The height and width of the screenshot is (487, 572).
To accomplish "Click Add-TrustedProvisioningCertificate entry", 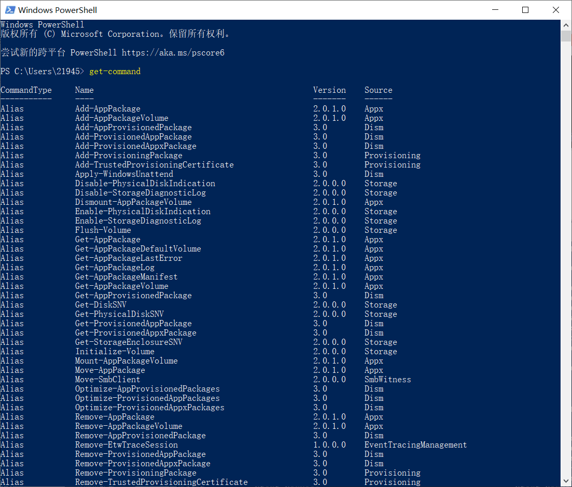I will [x=155, y=165].
